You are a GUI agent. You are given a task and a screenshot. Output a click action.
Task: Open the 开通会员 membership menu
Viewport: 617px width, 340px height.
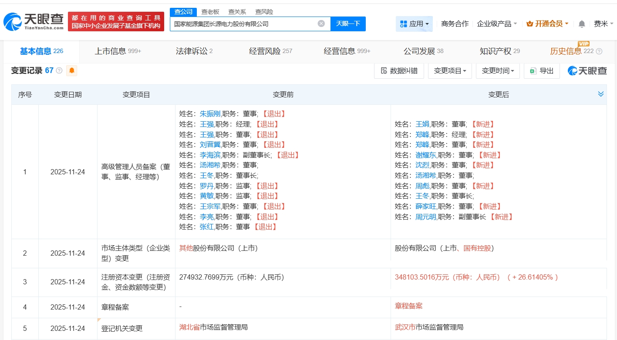point(547,24)
